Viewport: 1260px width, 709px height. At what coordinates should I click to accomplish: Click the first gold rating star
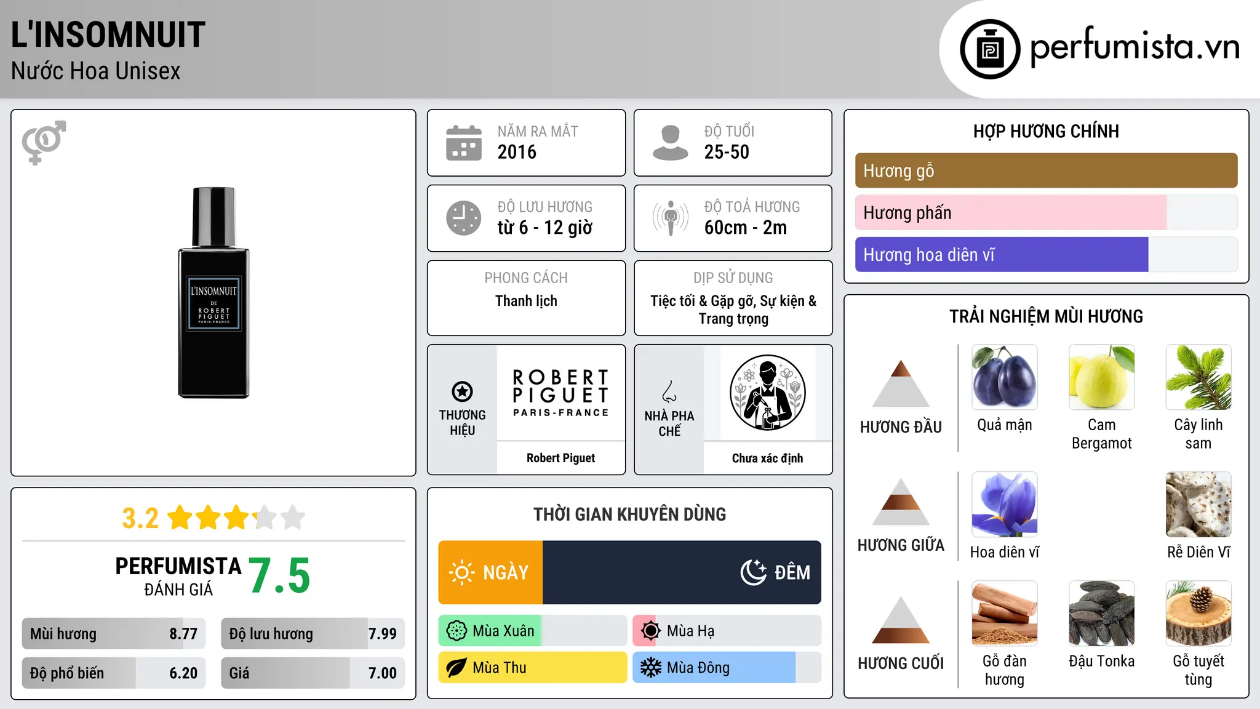[x=180, y=518]
